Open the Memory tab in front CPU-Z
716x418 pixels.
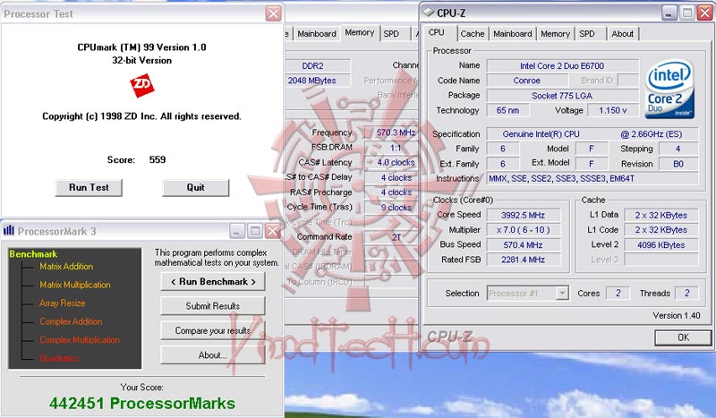pos(555,34)
